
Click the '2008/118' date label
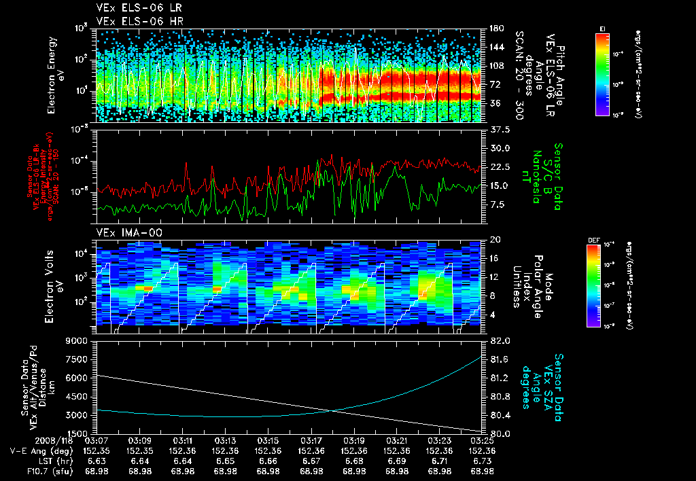point(55,441)
